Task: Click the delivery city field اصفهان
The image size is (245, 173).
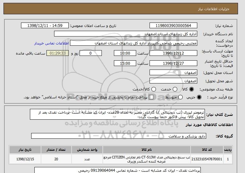Action: point(173,81)
